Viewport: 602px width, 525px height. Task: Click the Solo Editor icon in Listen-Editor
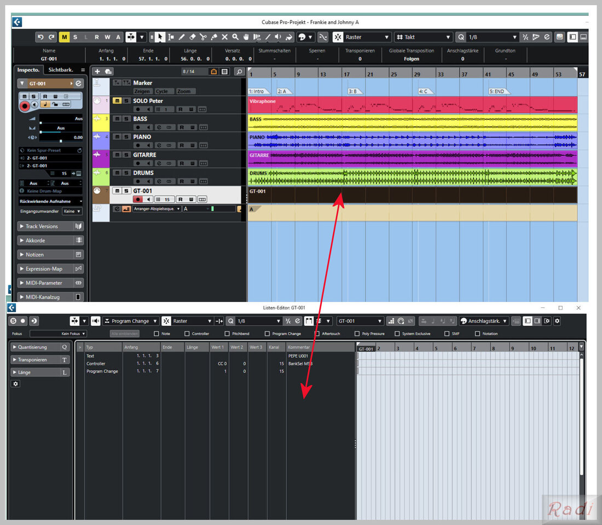click(14, 321)
